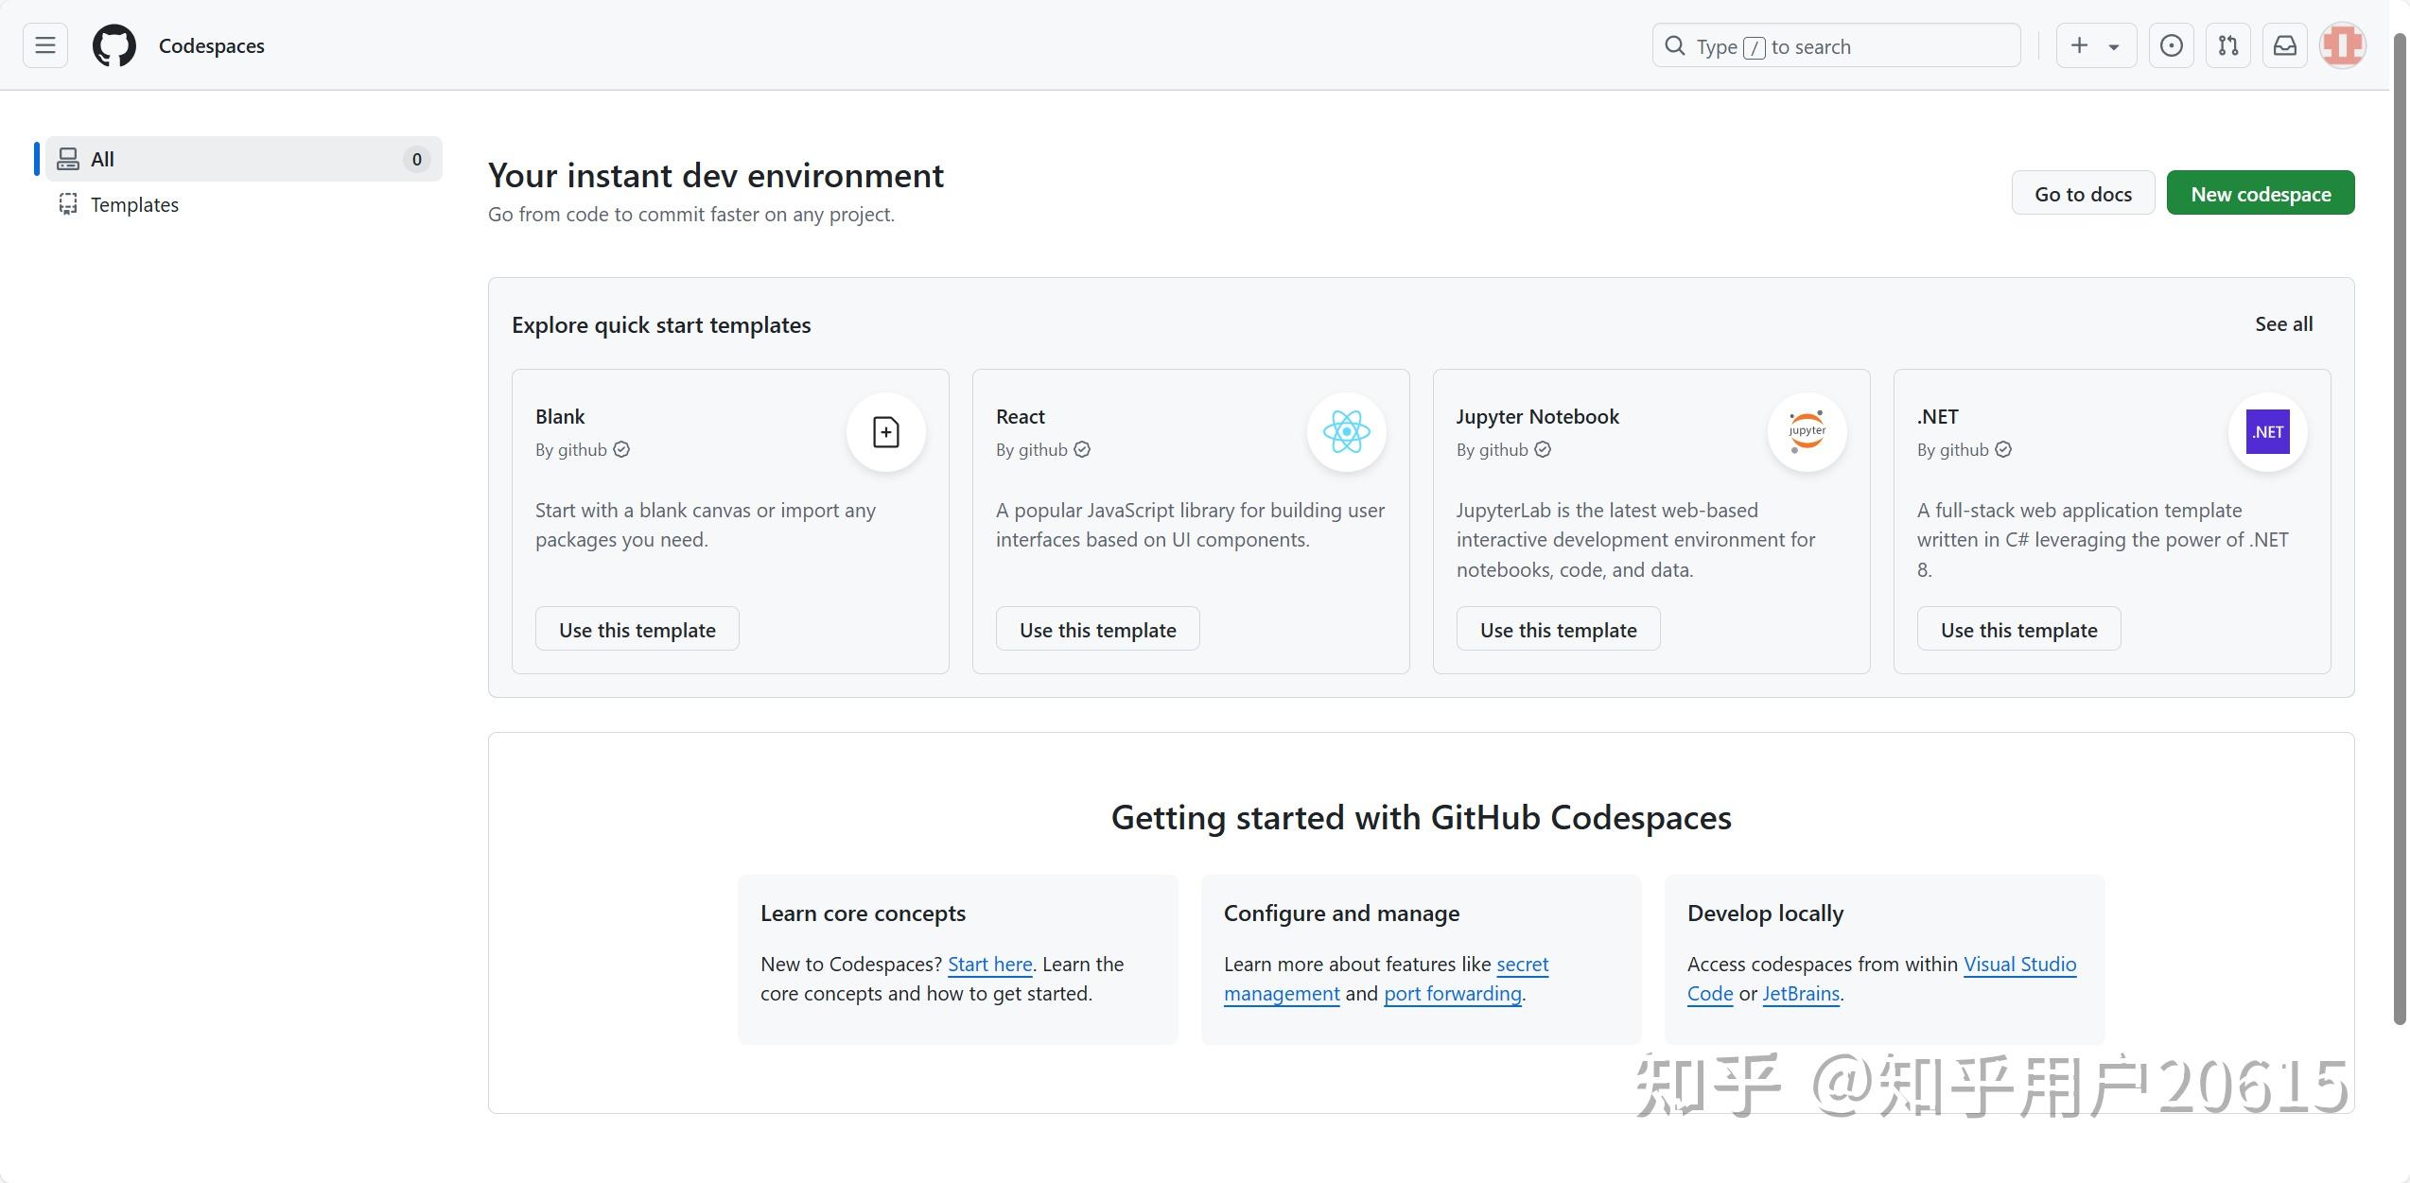
Task: Click the Blank template file icon
Action: coord(885,432)
